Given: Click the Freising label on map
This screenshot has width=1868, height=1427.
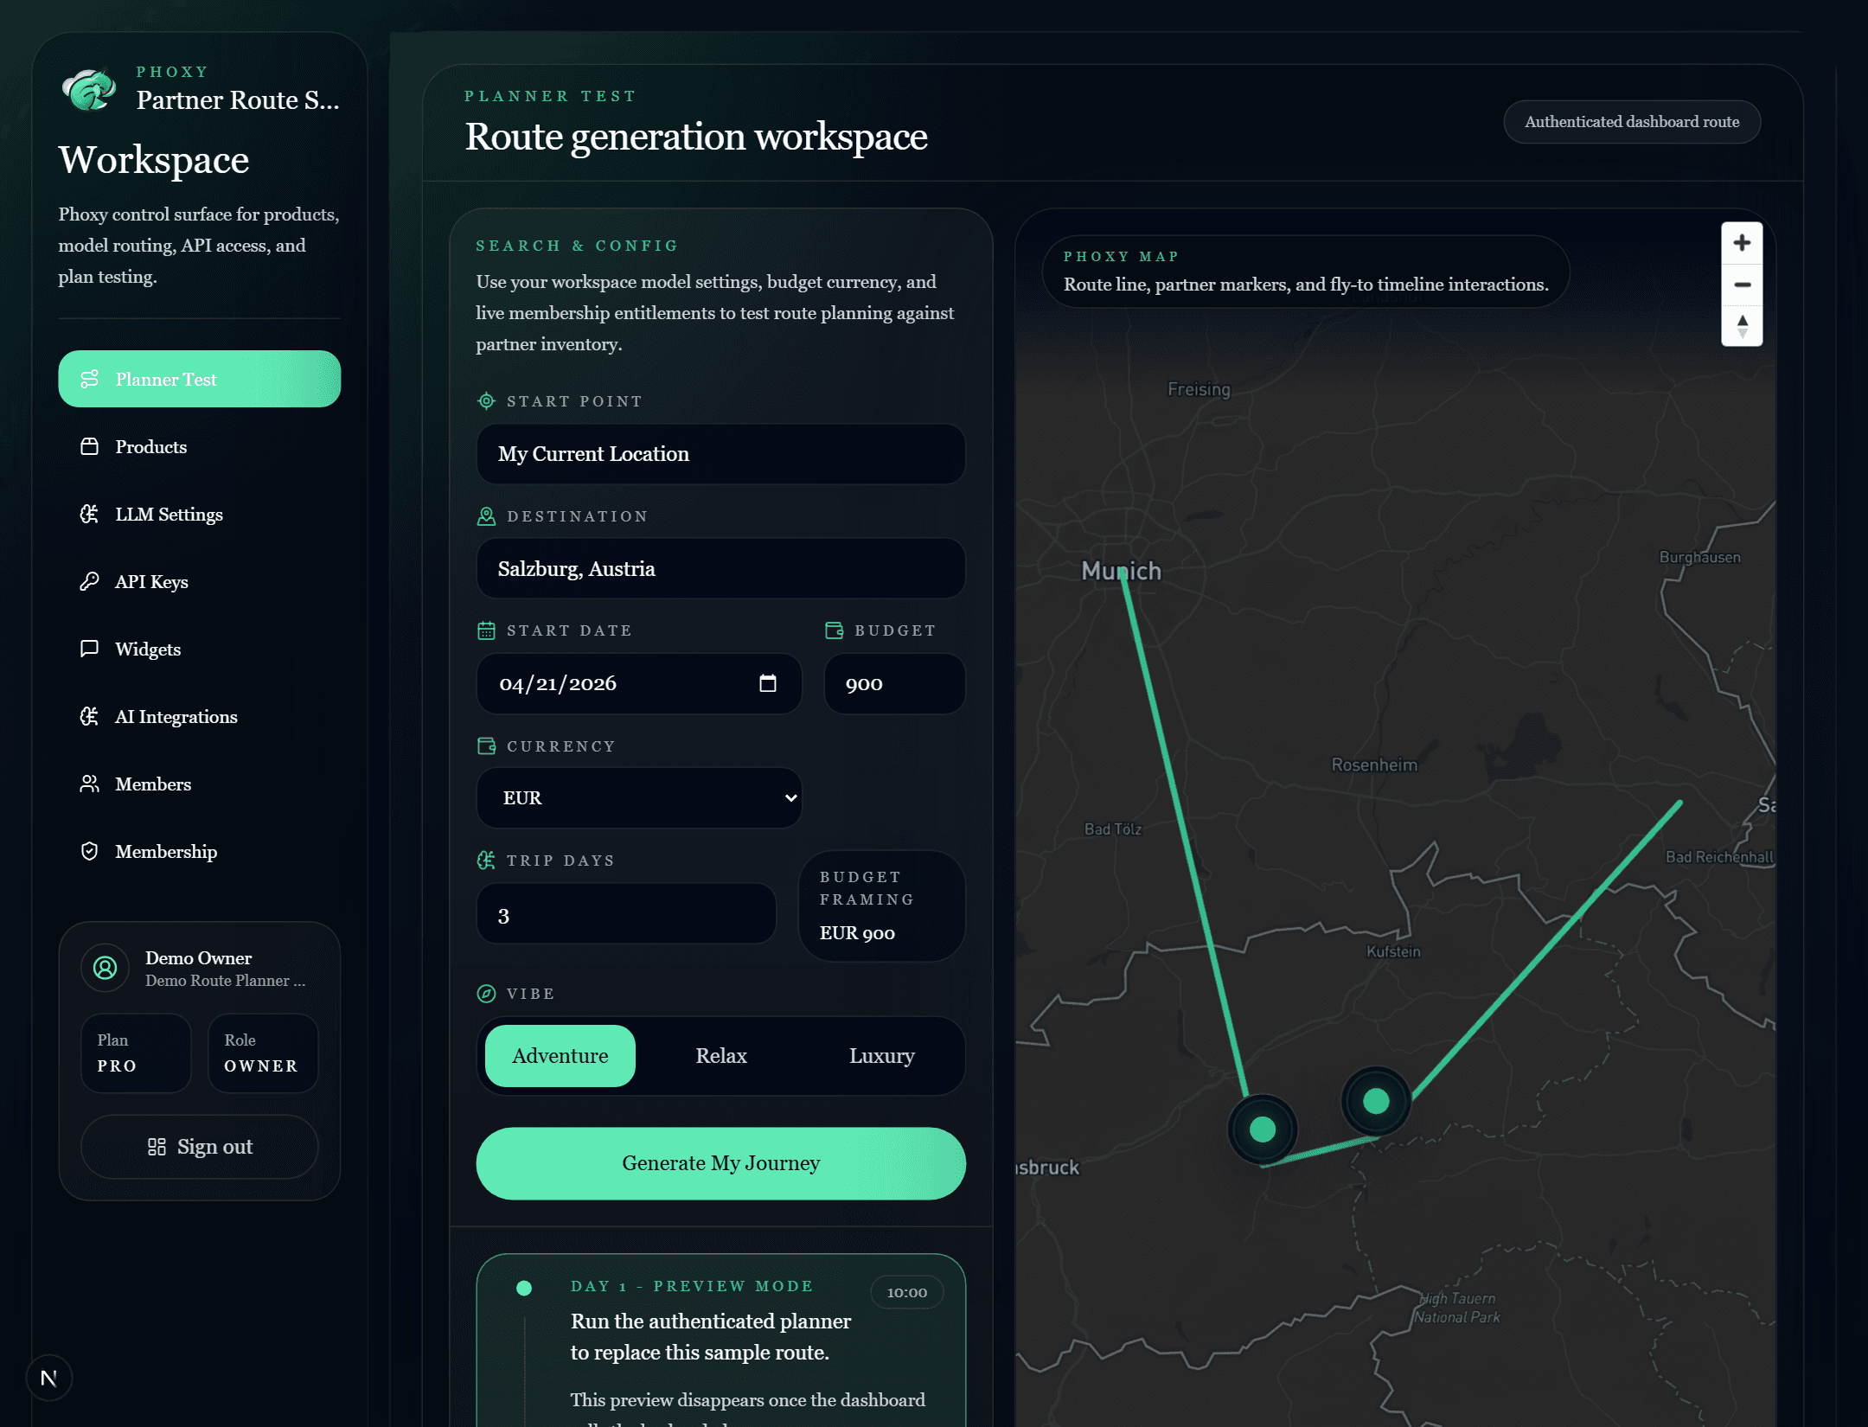Looking at the screenshot, I should point(1199,389).
